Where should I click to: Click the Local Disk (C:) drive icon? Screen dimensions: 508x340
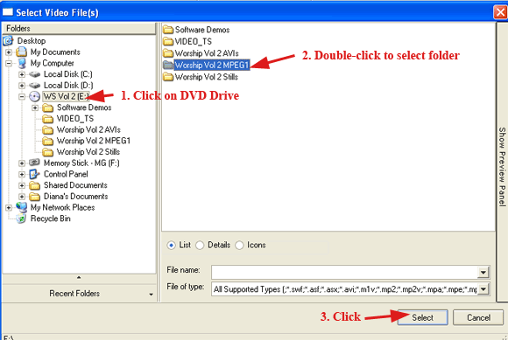(34, 74)
